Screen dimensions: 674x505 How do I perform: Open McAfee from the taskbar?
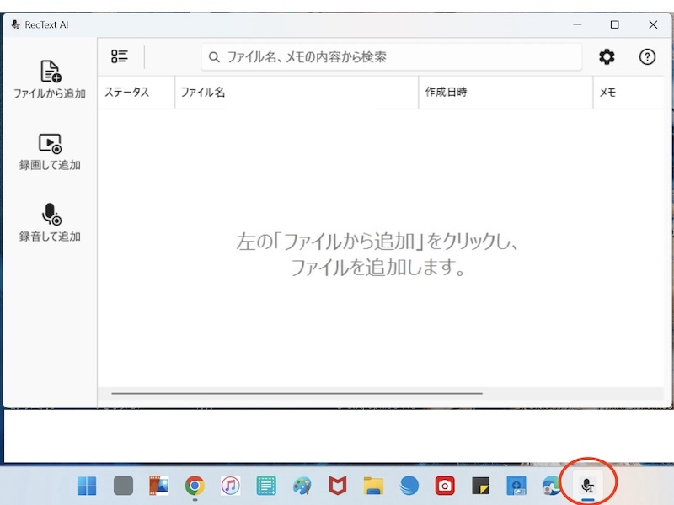338,486
